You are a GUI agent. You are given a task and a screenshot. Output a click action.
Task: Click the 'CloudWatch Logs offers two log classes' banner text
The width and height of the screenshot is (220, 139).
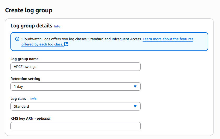point(81,39)
